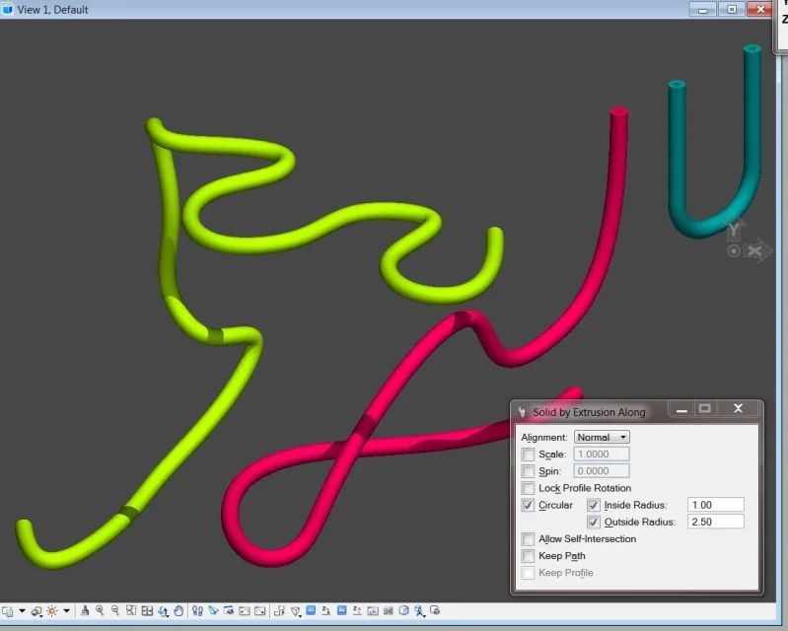Image resolution: width=788 pixels, height=631 pixels.
Task: Click the Inside Radius value field
Action: [x=715, y=505]
